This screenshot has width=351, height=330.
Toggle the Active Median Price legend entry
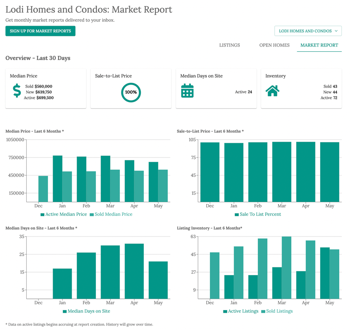pyautogui.click(x=64, y=214)
